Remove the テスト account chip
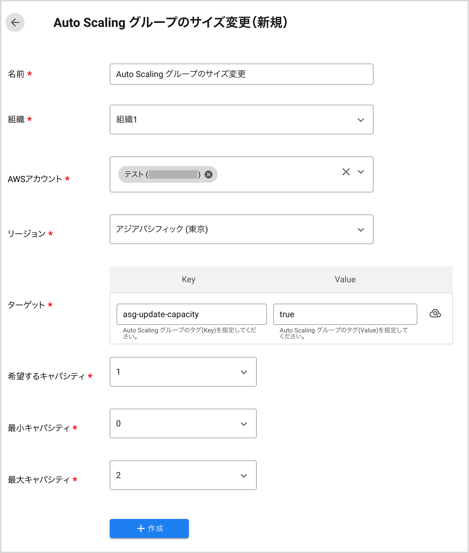This screenshot has height=553, width=469. pyautogui.click(x=208, y=174)
